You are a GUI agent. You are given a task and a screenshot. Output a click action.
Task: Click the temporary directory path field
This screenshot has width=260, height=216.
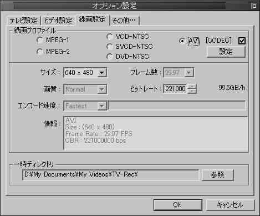click(x=110, y=175)
